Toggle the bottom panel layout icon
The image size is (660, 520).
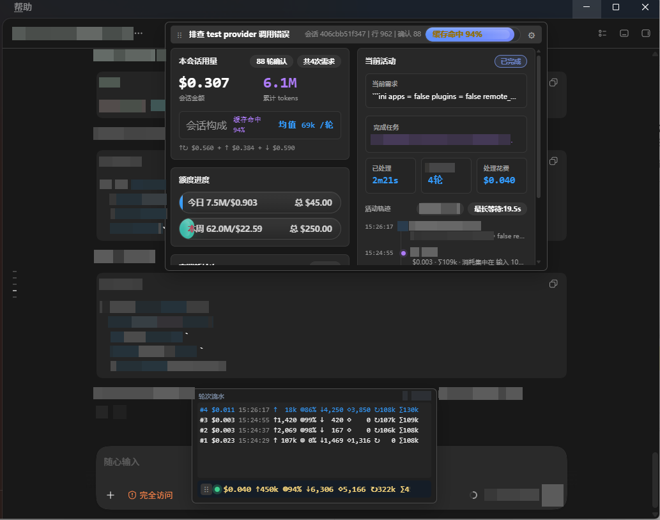pos(624,33)
